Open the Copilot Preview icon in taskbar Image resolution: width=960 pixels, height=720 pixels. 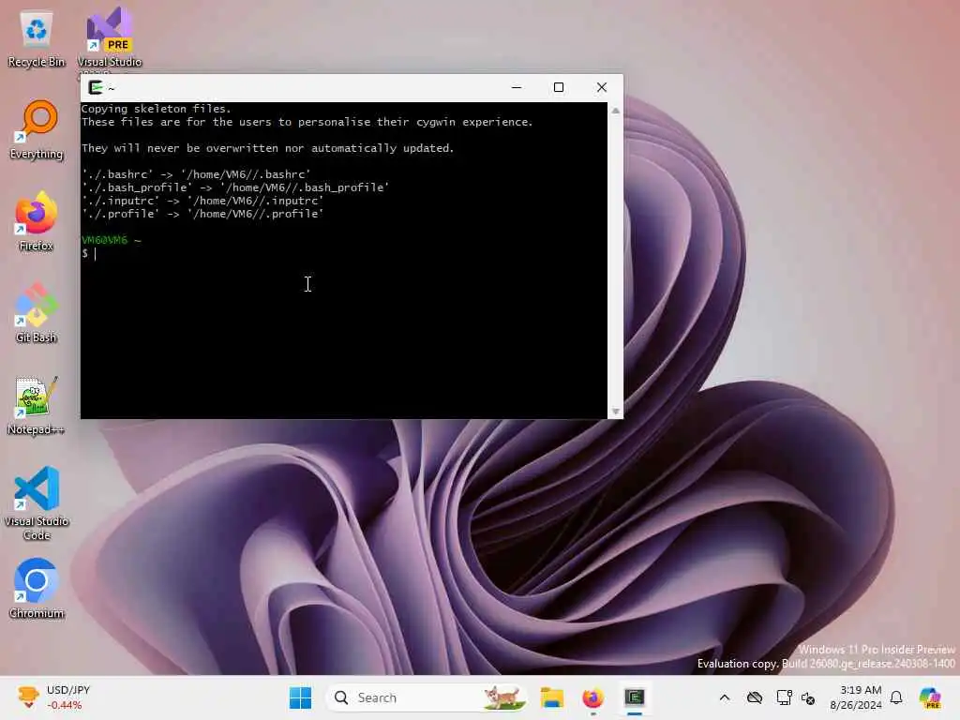click(930, 697)
